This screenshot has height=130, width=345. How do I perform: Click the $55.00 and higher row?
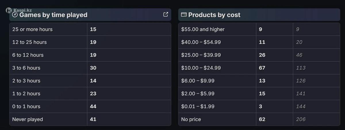(x=203, y=29)
